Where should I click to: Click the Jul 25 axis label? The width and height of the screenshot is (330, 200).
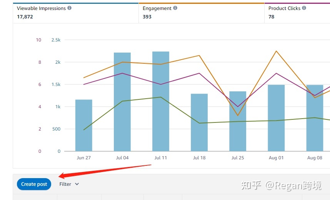click(238, 158)
